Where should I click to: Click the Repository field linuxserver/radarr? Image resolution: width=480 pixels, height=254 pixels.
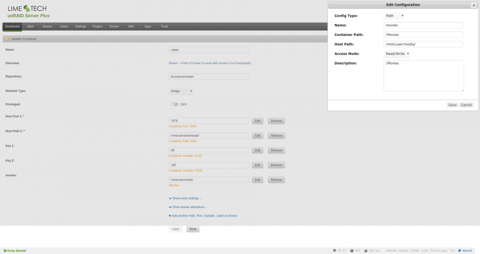[208, 77]
